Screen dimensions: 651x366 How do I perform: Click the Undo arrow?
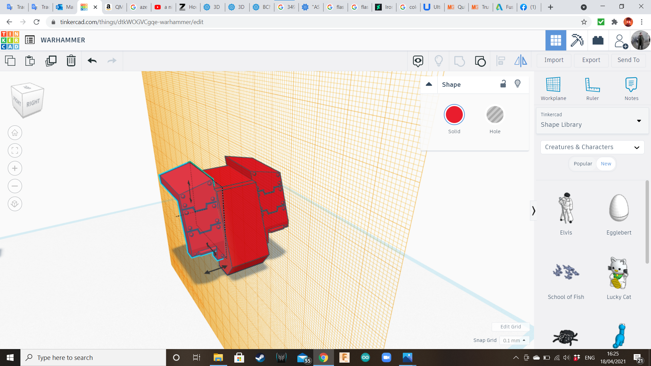pos(92,61)
